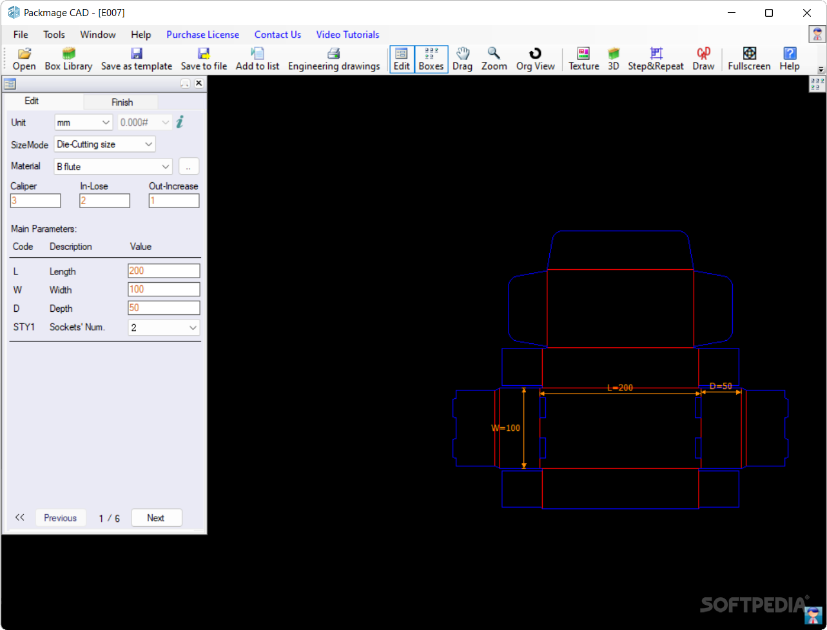The width and height of the screenshot is (827, 630).
Task: Click the '1 / 6' page indicator
Action: click(x=109, y=519)
